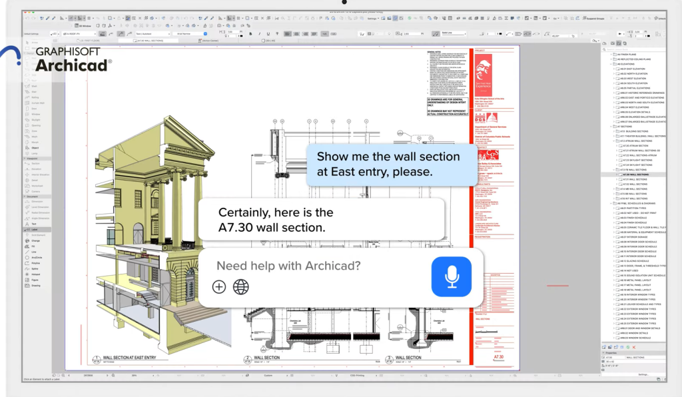This screenshot has height=397, width=682.
Task: Open A7.30 WALL SECTIONS in navigator
Action: click(635, 175)
